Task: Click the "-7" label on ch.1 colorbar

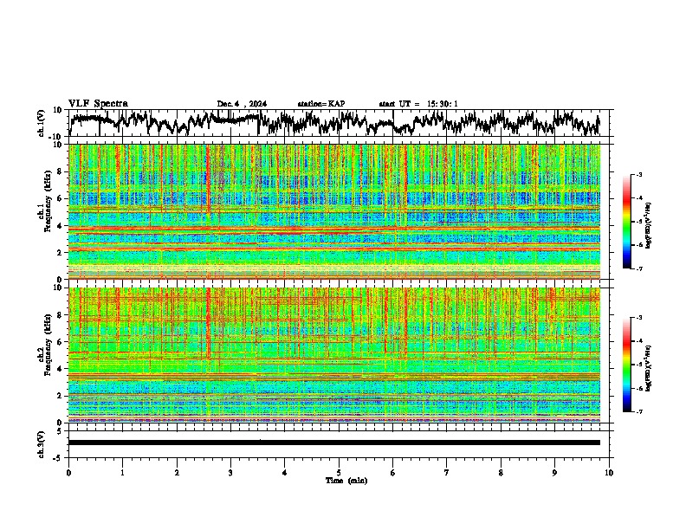Action: (x=638, y=268)
